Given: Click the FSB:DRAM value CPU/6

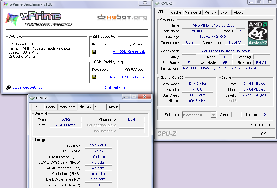Looking at the screenshot, I should [x=98, y=151].
